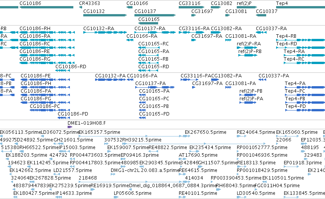Select EST EK165060.5prime

point(287,136)
